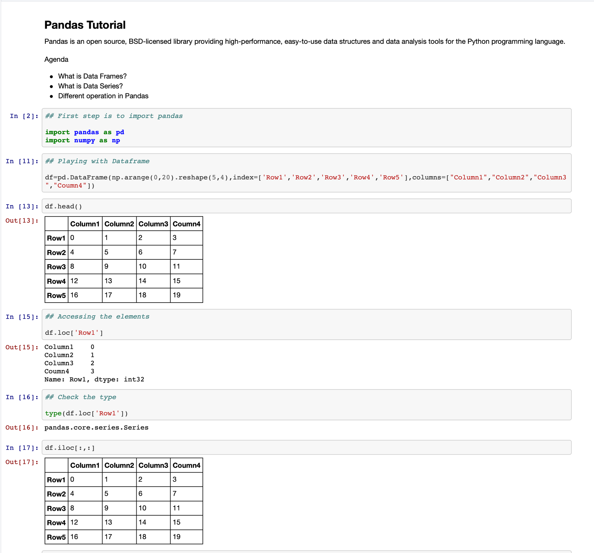Click into the df.head() code cell
594x553 pixels.
306,206
